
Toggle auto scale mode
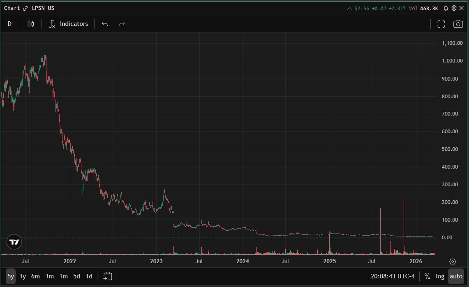point(456,276)
